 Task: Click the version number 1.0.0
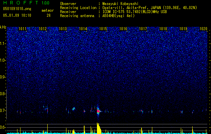(45, 3)
